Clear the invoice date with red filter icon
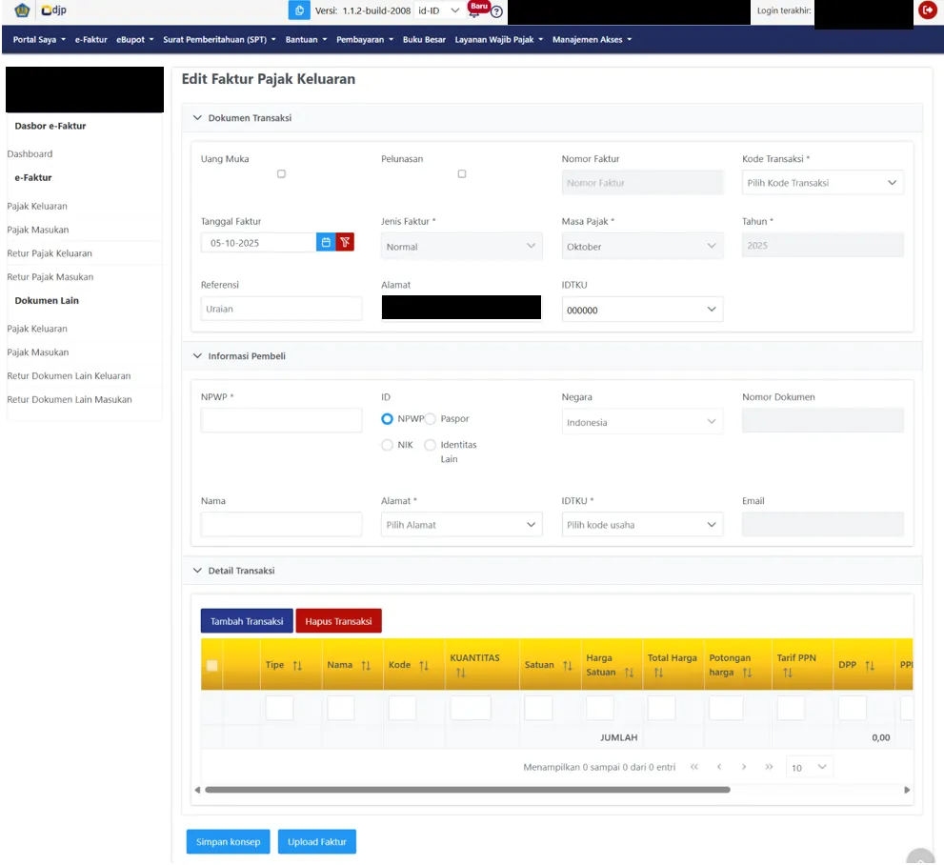 point(345,243)
